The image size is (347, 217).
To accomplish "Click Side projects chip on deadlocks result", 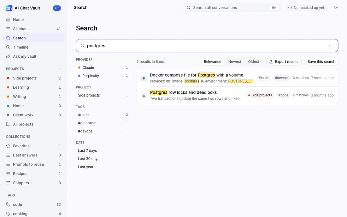I will point(260,95).
